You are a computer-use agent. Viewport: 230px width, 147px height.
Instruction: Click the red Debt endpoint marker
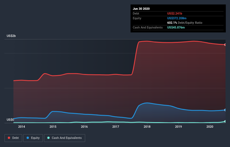point(225,45)
